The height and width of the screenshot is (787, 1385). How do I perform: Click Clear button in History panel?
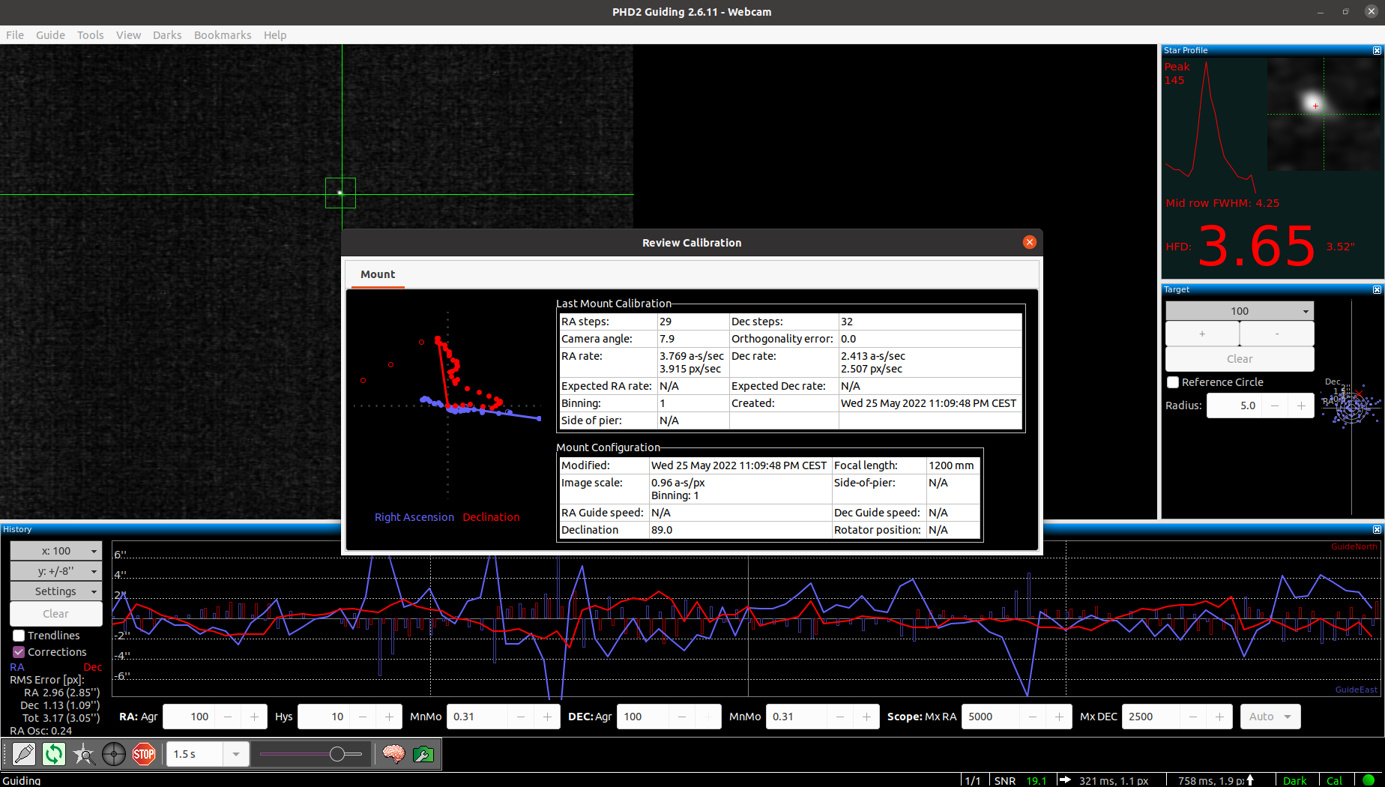coord(56,614)
